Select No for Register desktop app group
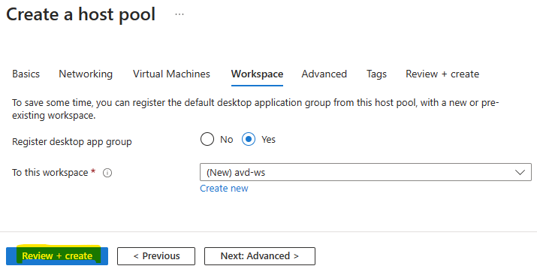537x275 pixels. click(207, 140)
